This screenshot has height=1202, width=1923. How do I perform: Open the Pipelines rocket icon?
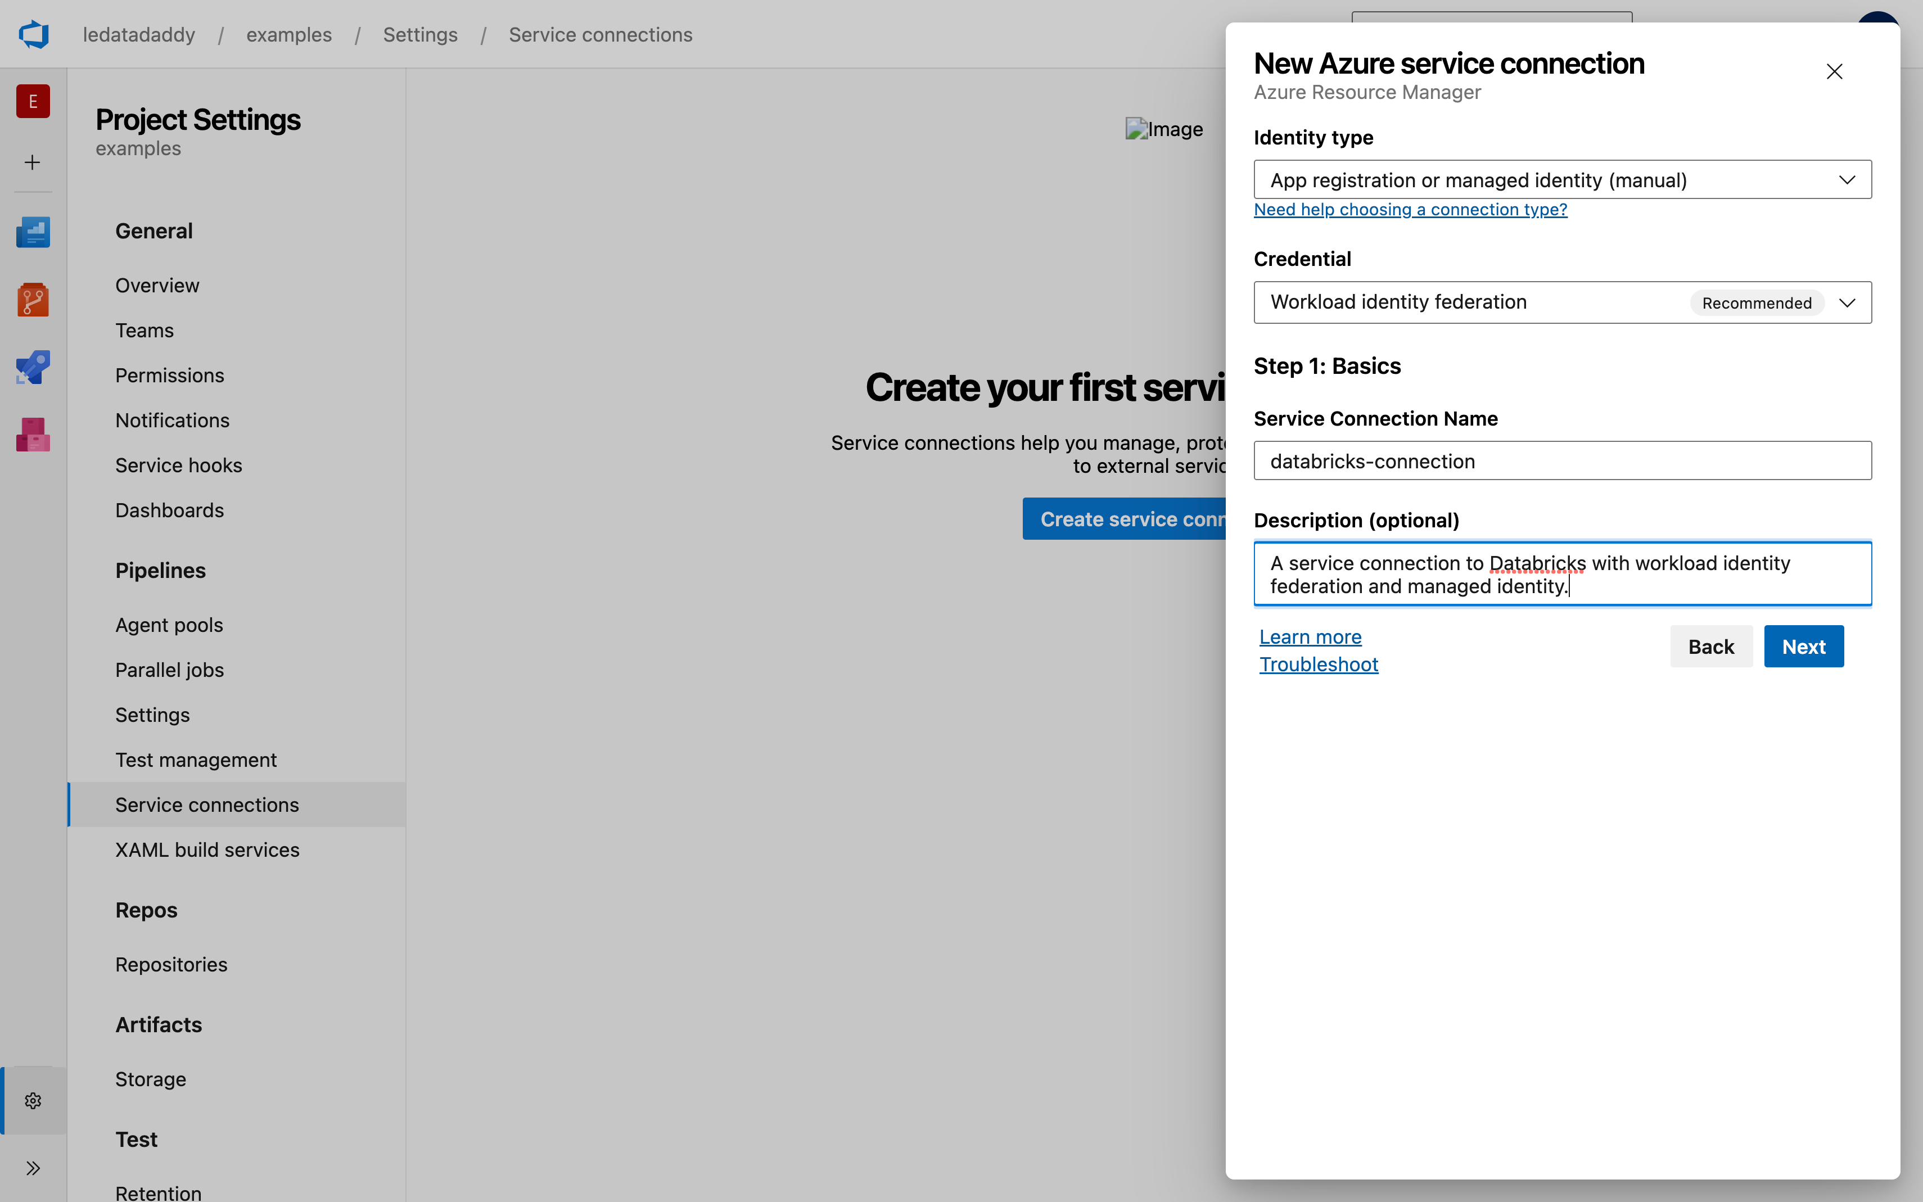click(x=33, y=367)
